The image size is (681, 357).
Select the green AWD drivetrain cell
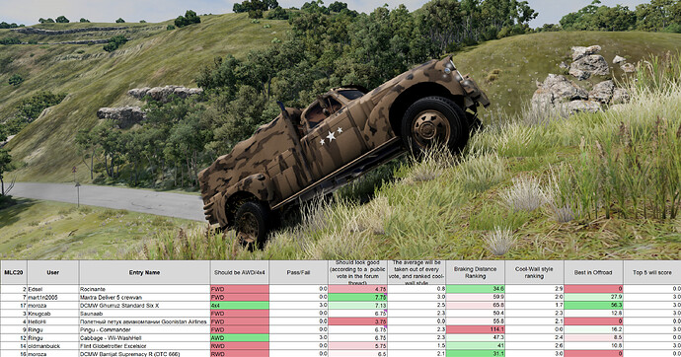coord(239,338)
